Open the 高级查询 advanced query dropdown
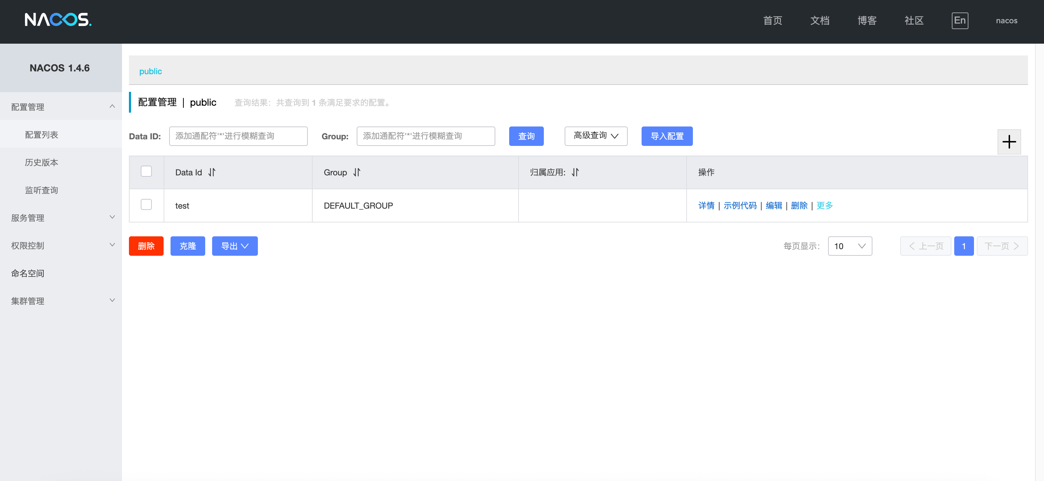The width and height of the screenshot is (1044, 481). (596, 136)
